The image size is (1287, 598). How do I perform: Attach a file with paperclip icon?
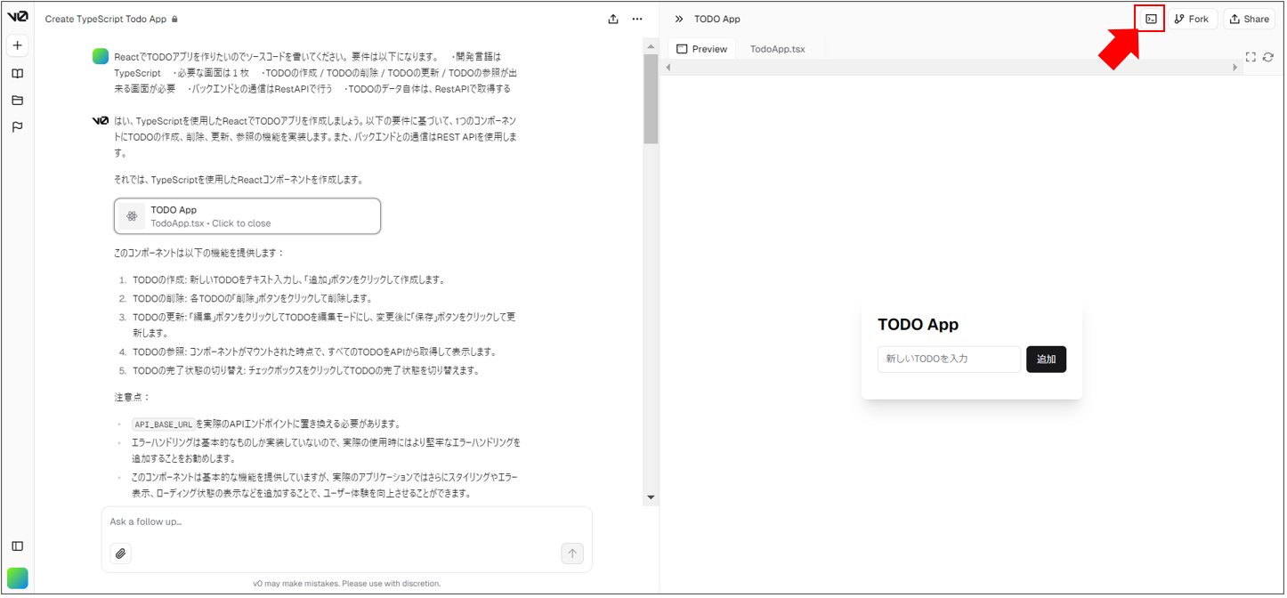121,554
